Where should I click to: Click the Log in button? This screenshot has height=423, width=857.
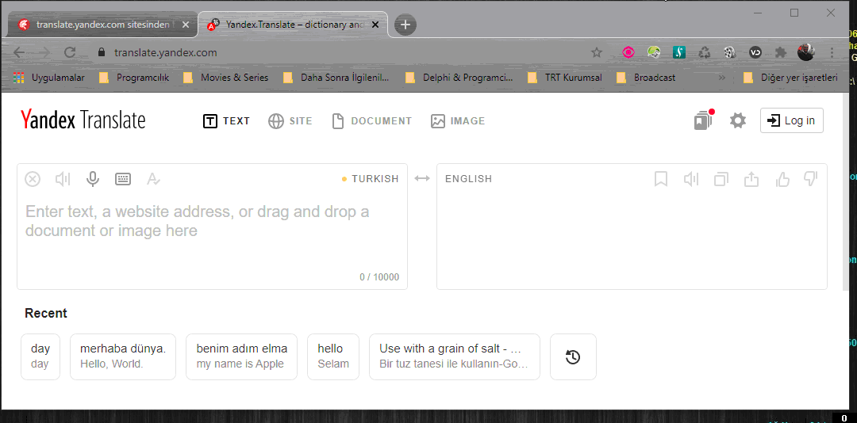[791, 120]
